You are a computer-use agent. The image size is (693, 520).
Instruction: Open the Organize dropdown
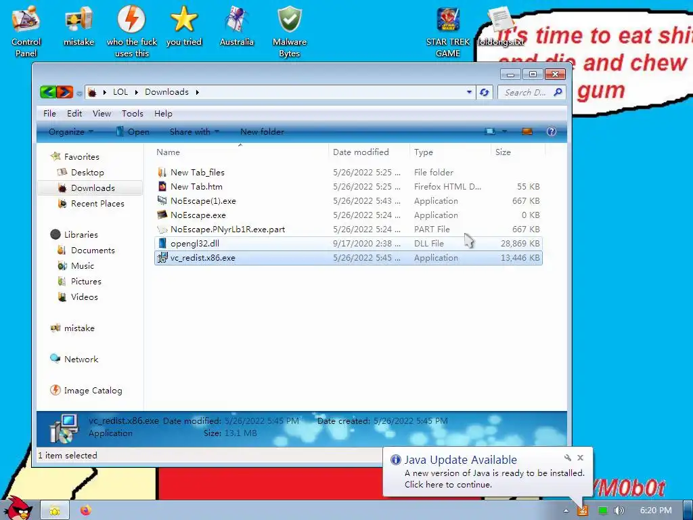(70, 131)
